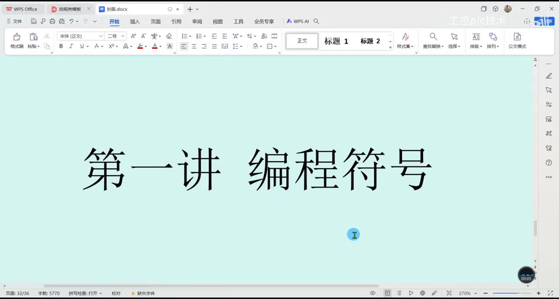Open the font size dropdown 二号
This screenshot has width=559, height=299.
(x=123, y=36)
